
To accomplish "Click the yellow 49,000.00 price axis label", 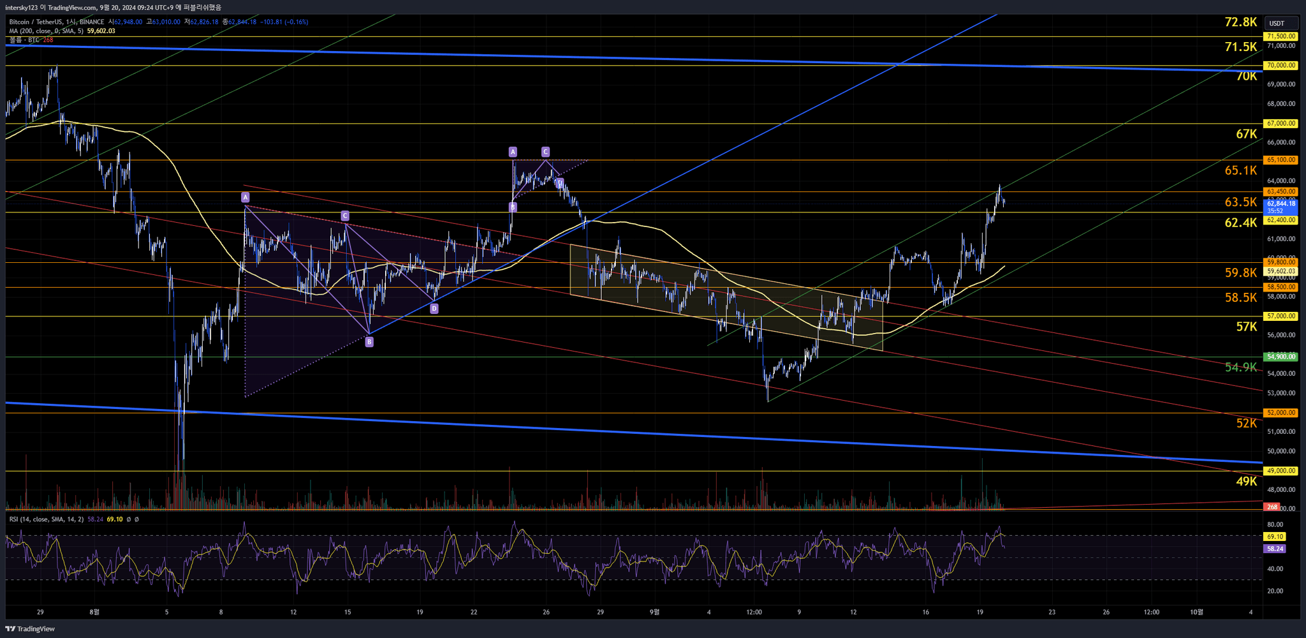I will tap(1280, 471).
